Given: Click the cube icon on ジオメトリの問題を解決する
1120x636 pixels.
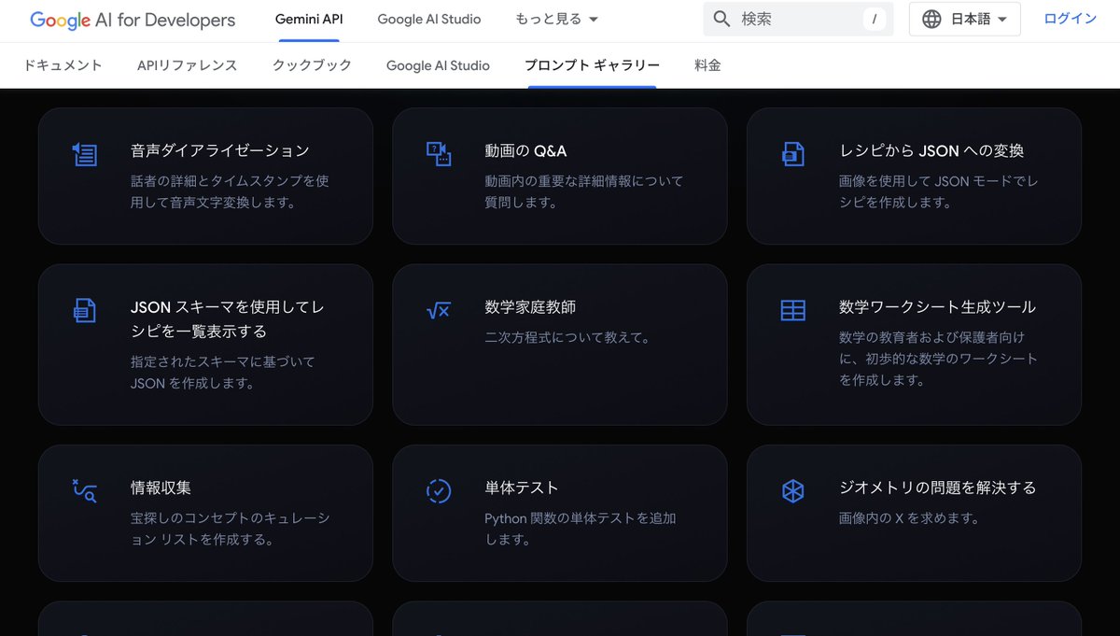Looking at the screenshot, I should click(794, 489).
